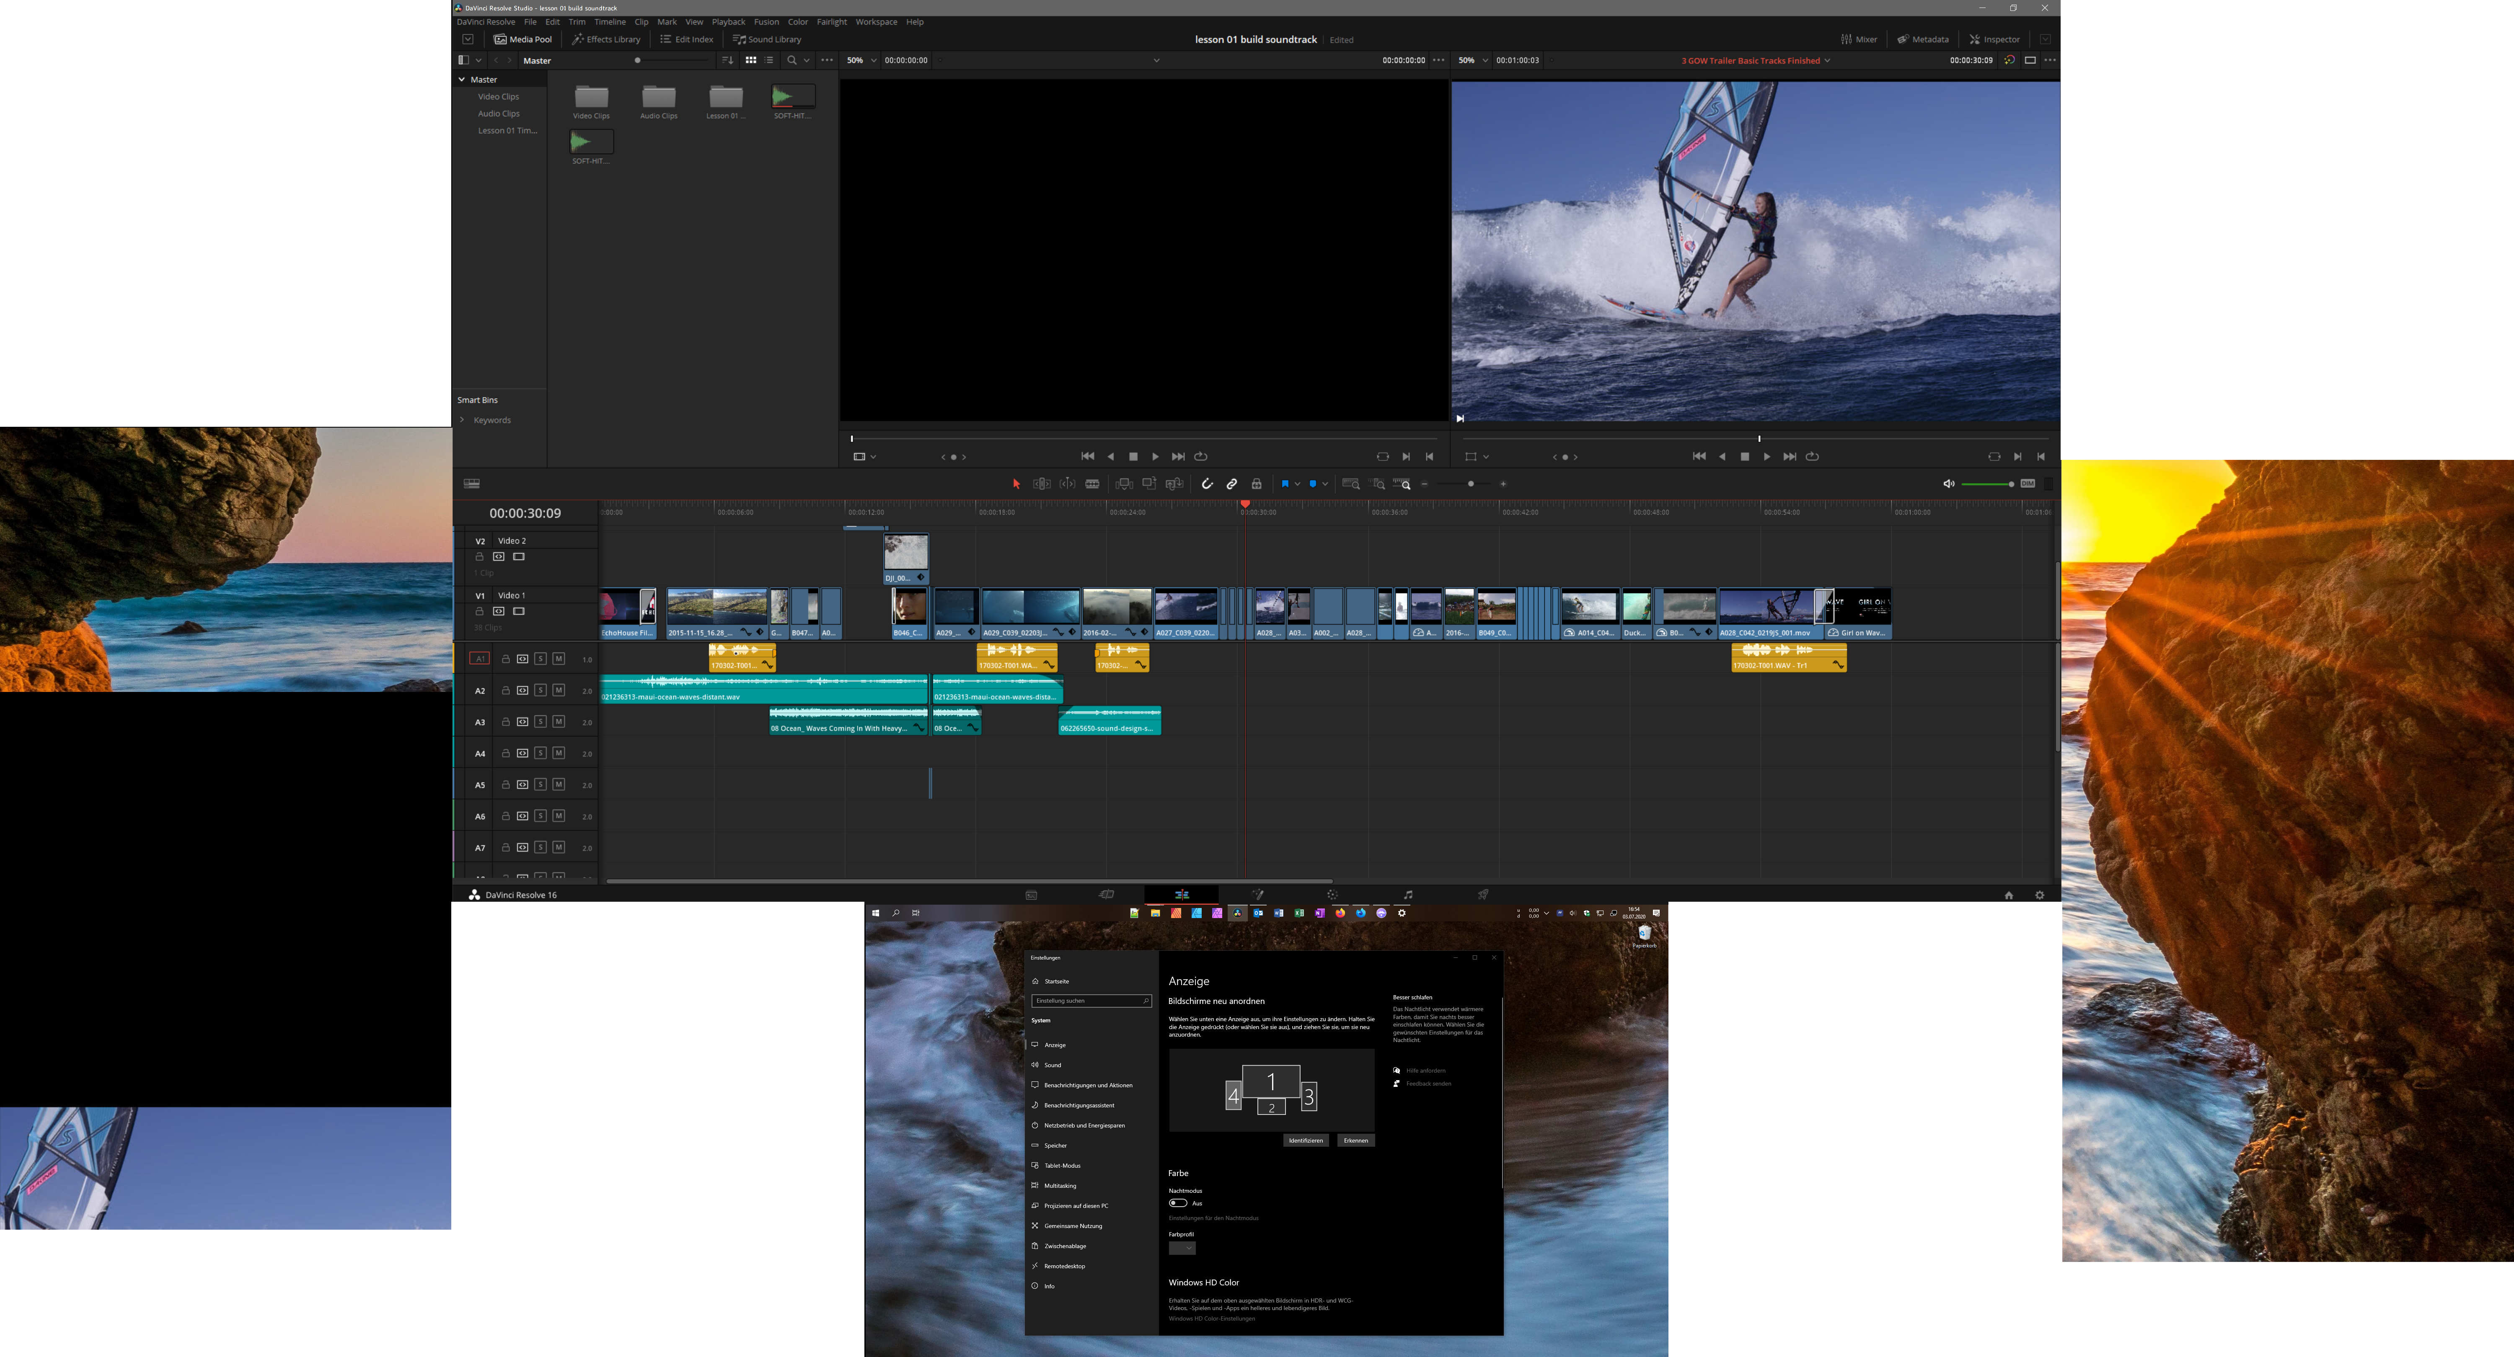The image size is (2514, 1357).
Task: Activate Dynamic Trim Mode tool
Action: tap(1068, 484)
